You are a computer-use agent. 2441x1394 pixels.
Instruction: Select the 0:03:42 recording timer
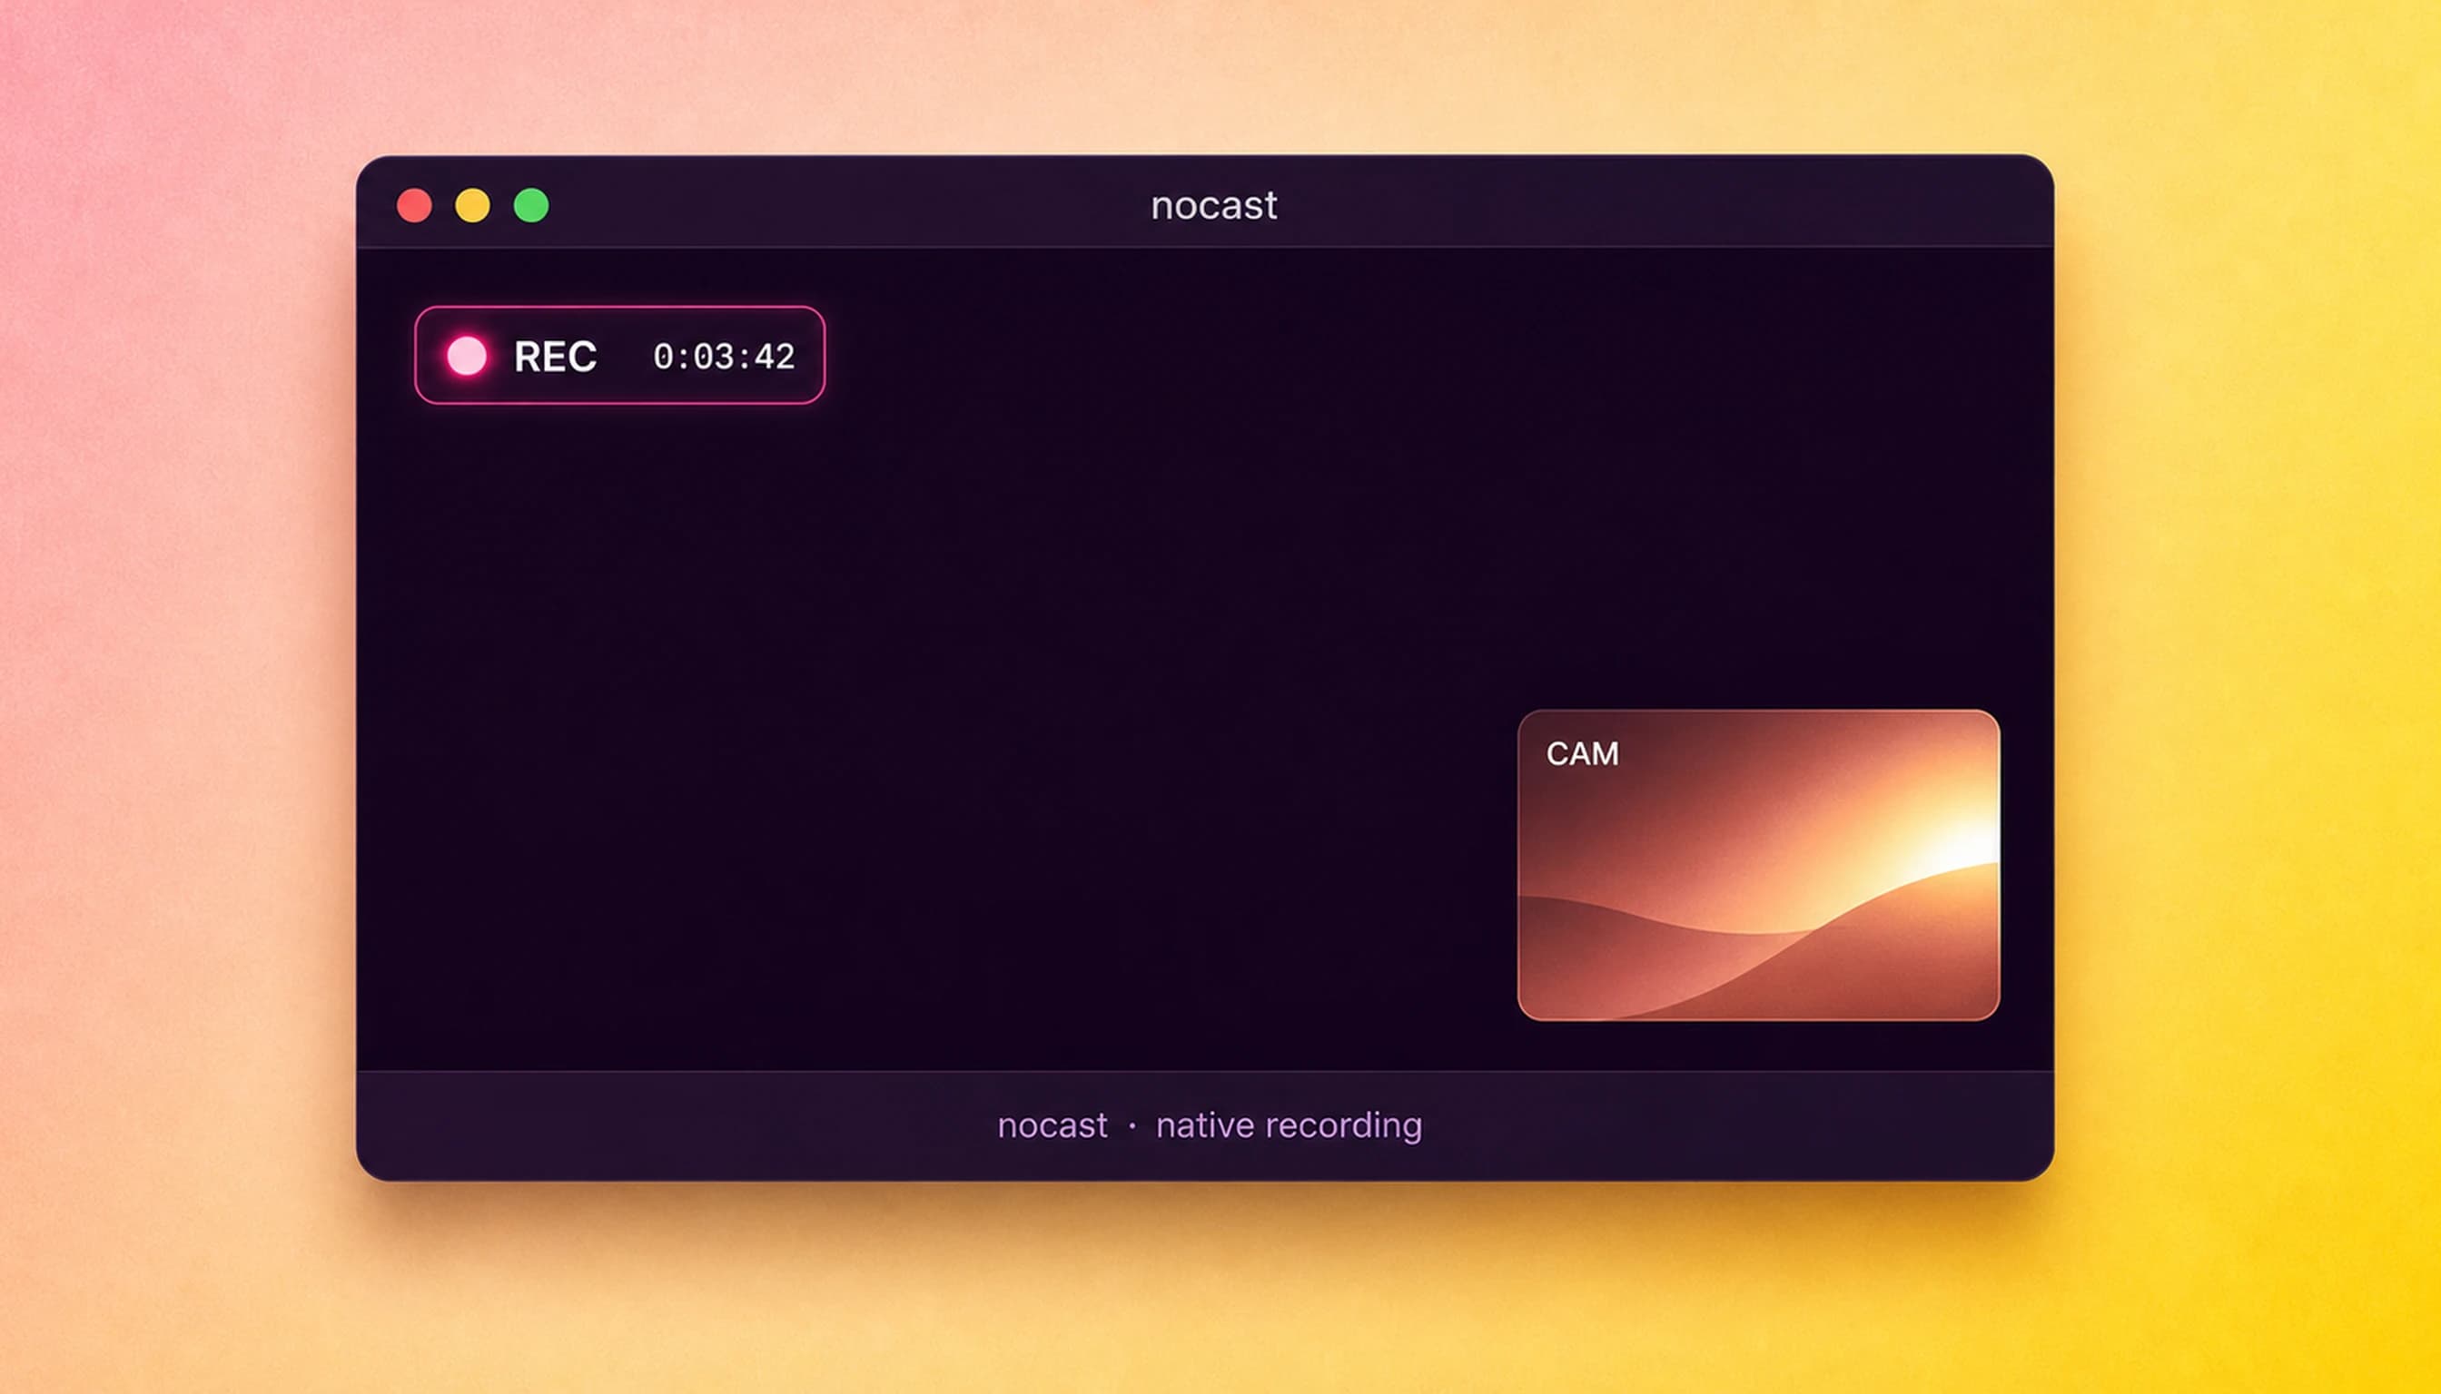click(723, 357)
